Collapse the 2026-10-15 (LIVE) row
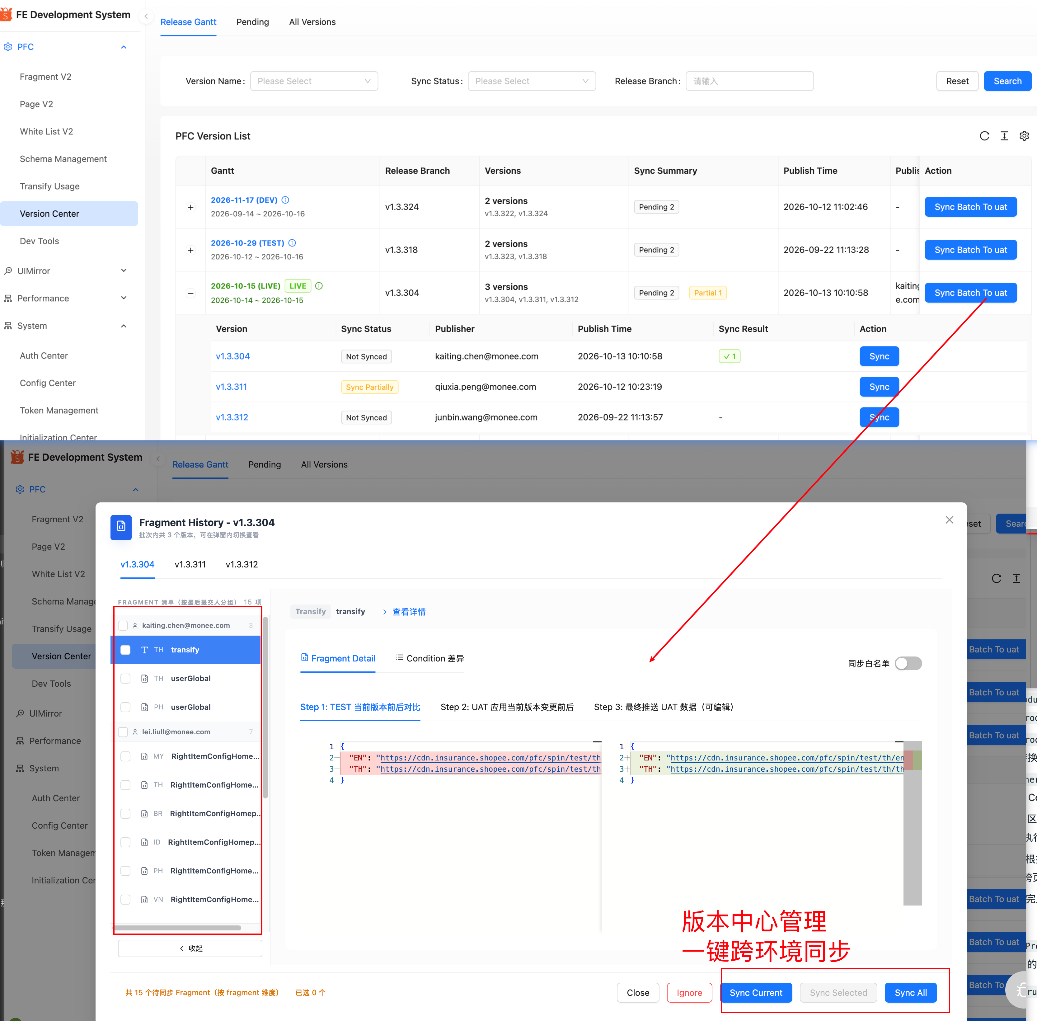1037x1021 pixels. [190, 293]
